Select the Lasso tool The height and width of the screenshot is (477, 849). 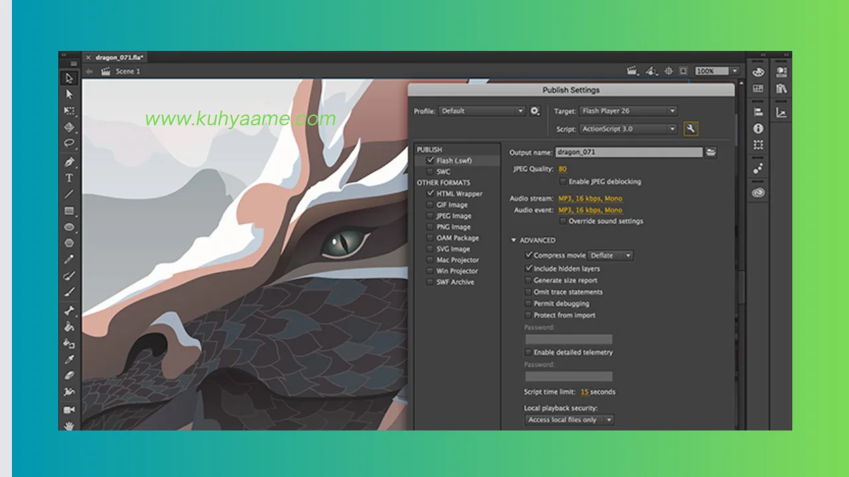tap(69, 143)
